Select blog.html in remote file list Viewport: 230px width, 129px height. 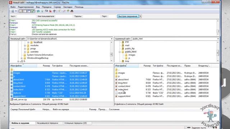click(x=123, y=83)
